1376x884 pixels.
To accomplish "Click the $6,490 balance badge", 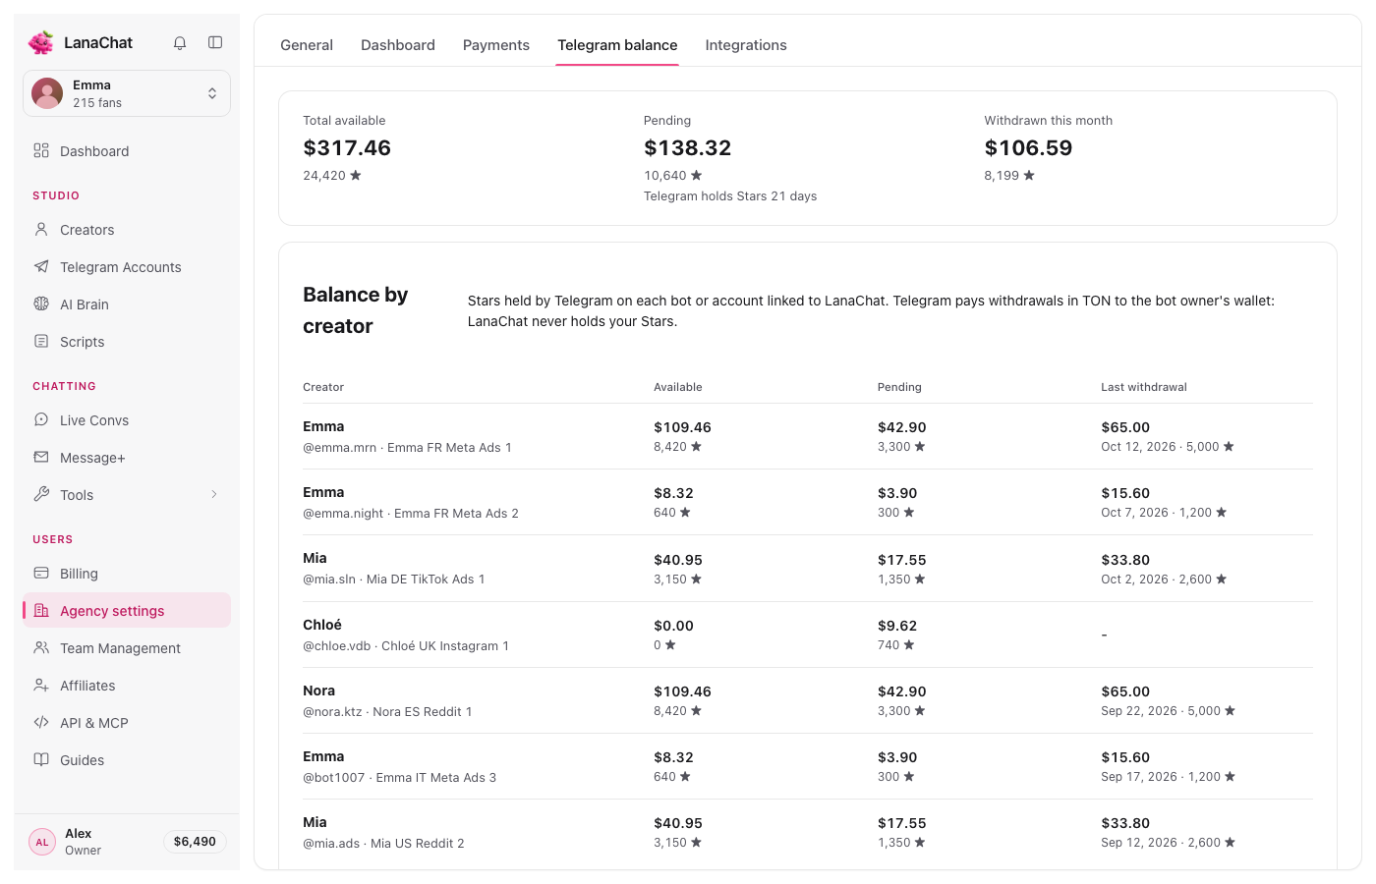I will 195,842.
